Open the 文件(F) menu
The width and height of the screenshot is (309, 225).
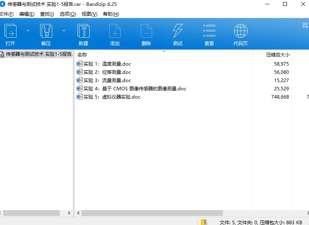coord(6,14)
